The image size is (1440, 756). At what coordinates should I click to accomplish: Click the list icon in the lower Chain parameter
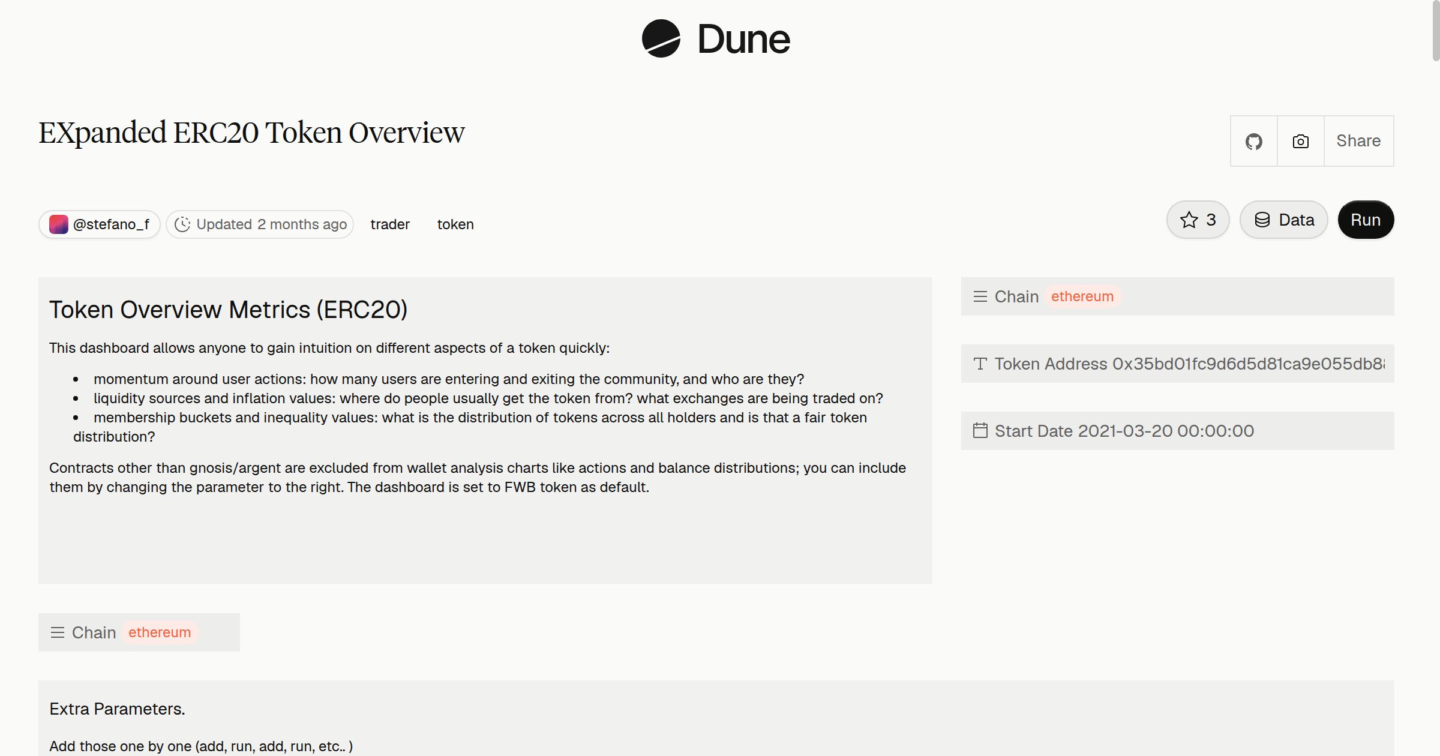pyautogui.click(x=58, y=632)
